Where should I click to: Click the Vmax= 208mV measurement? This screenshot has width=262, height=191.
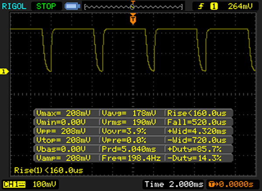[x=63, y=113]
